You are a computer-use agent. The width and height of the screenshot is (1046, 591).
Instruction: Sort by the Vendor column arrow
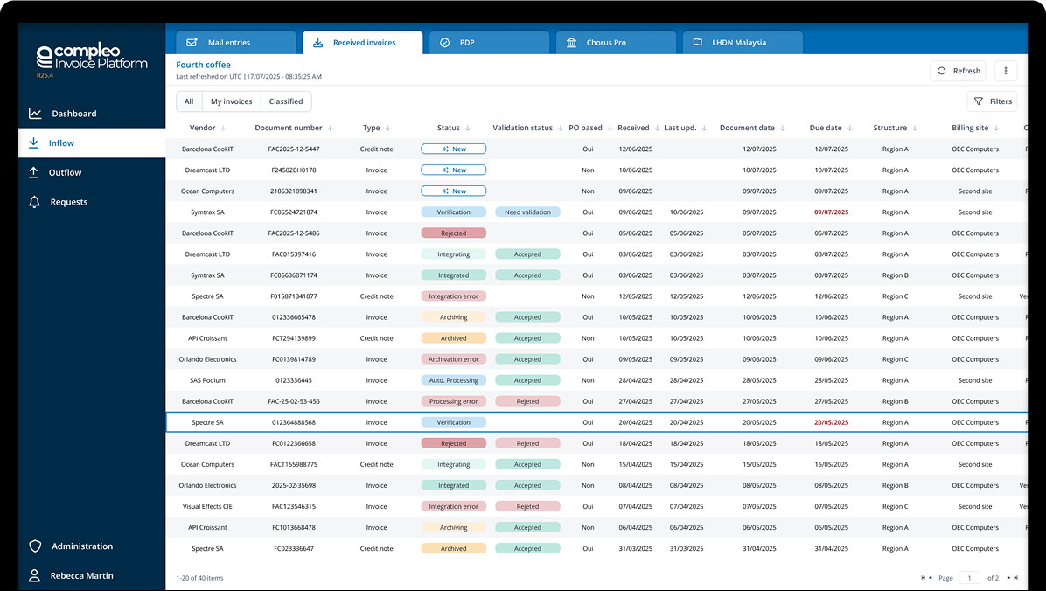[224, 129]
